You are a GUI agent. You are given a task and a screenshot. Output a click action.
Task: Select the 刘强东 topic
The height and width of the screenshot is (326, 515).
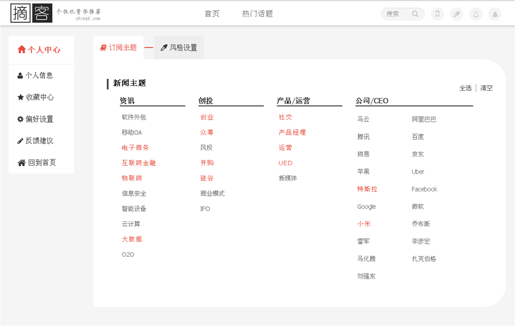[x=366, y=276]
